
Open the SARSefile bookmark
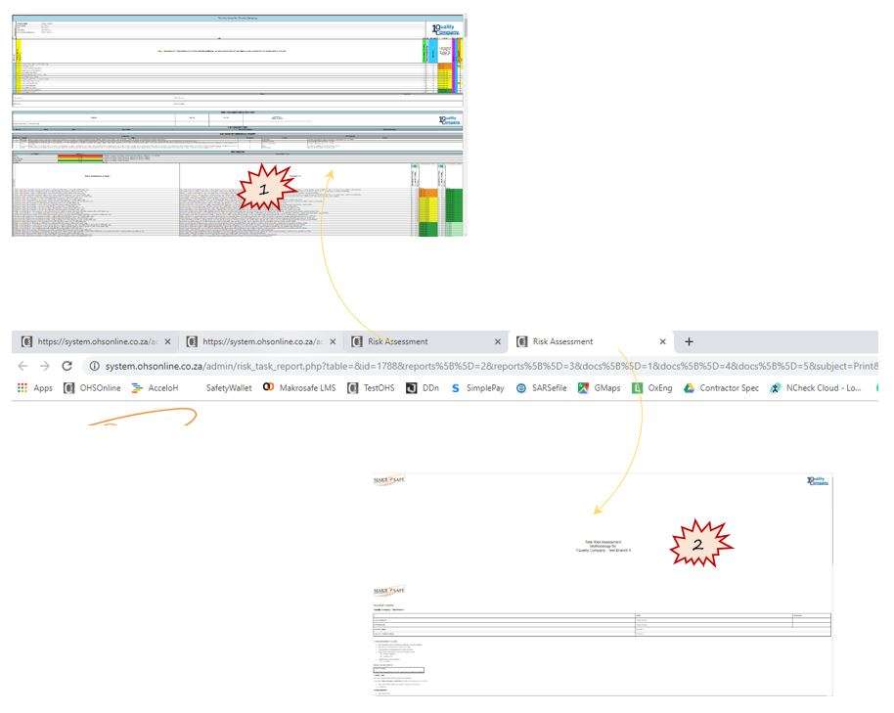tap(541, 388)
